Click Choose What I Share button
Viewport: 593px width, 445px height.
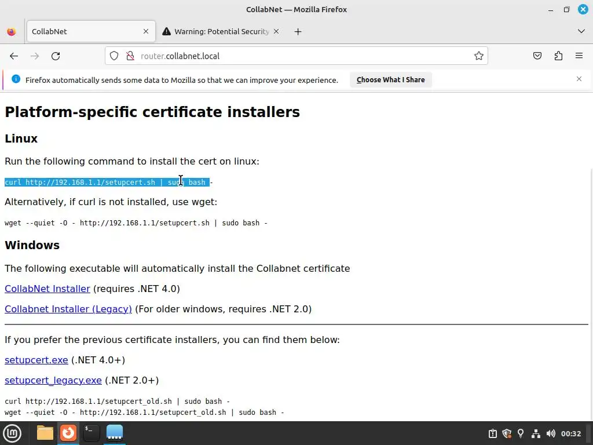click(x=391, y=80)
